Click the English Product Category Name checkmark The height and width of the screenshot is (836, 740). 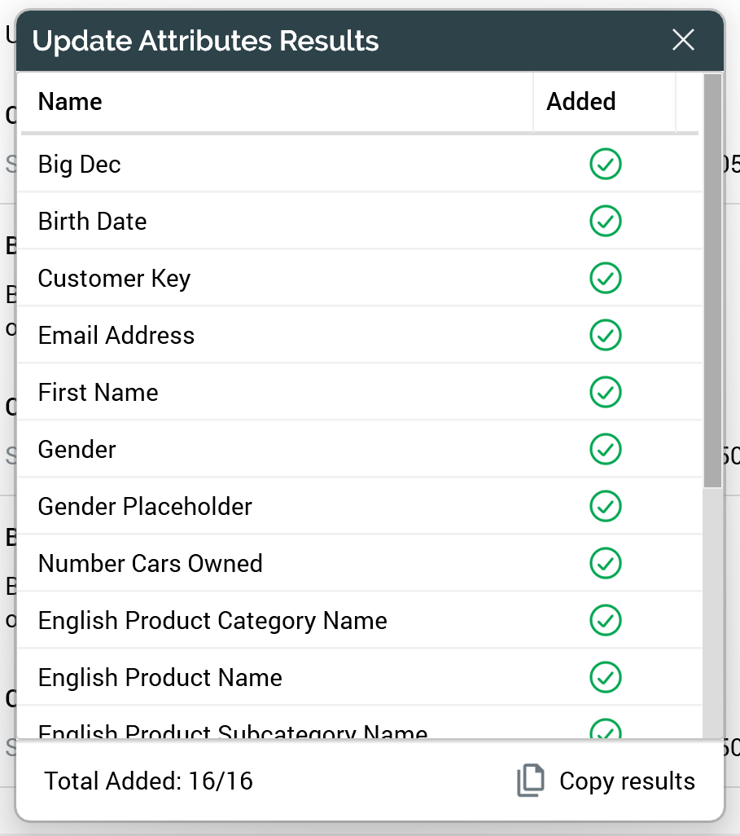[x=605, y=620]
